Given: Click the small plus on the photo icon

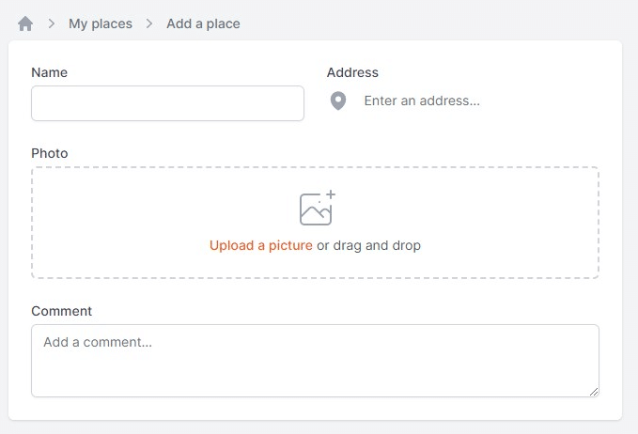Looking at the screenshot, I should (x=331, y=194).
